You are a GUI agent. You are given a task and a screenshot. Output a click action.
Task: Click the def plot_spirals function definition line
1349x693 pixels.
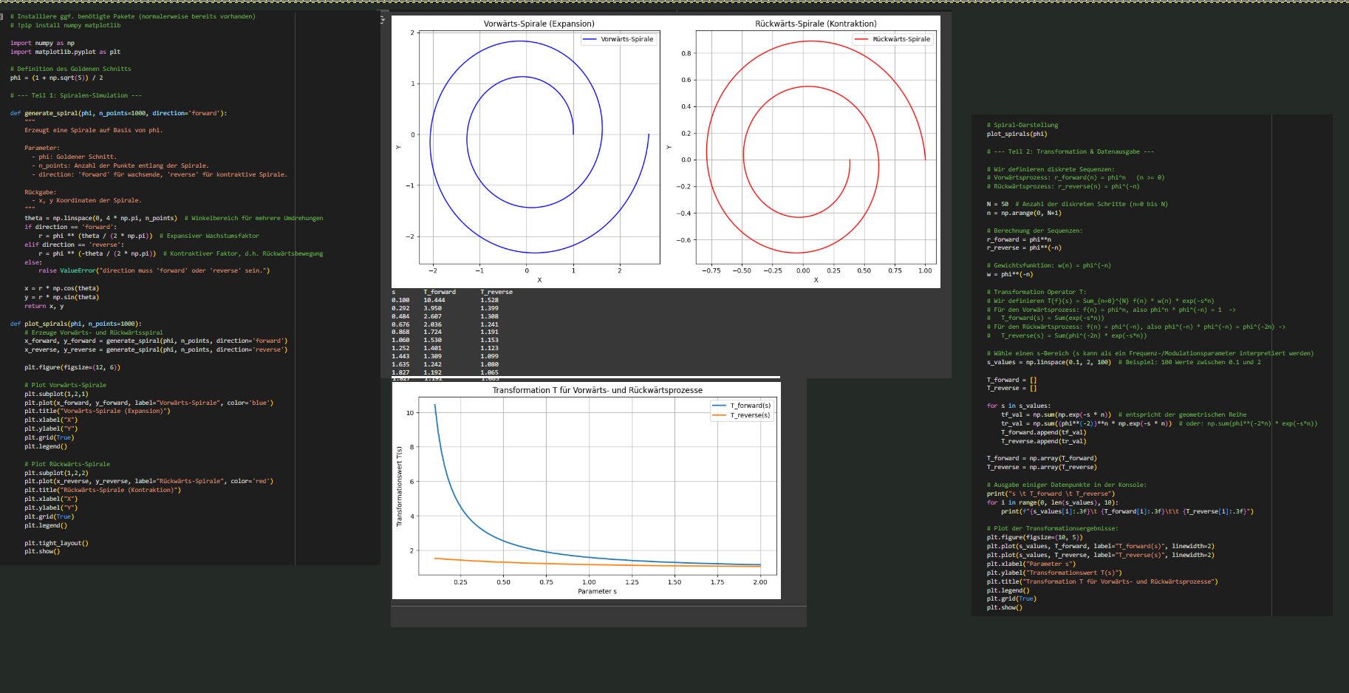tap(75, 324)
